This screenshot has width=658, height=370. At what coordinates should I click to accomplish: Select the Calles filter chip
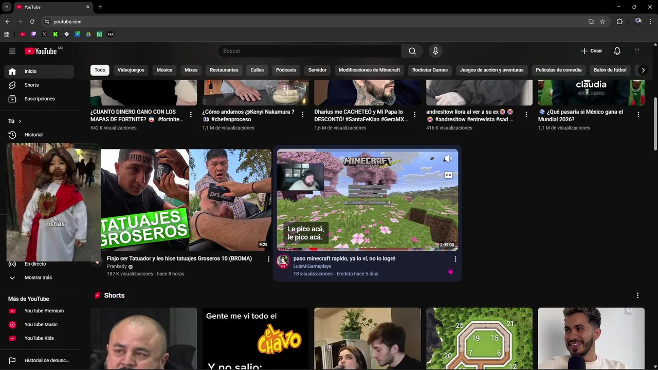tap(257, 70)
